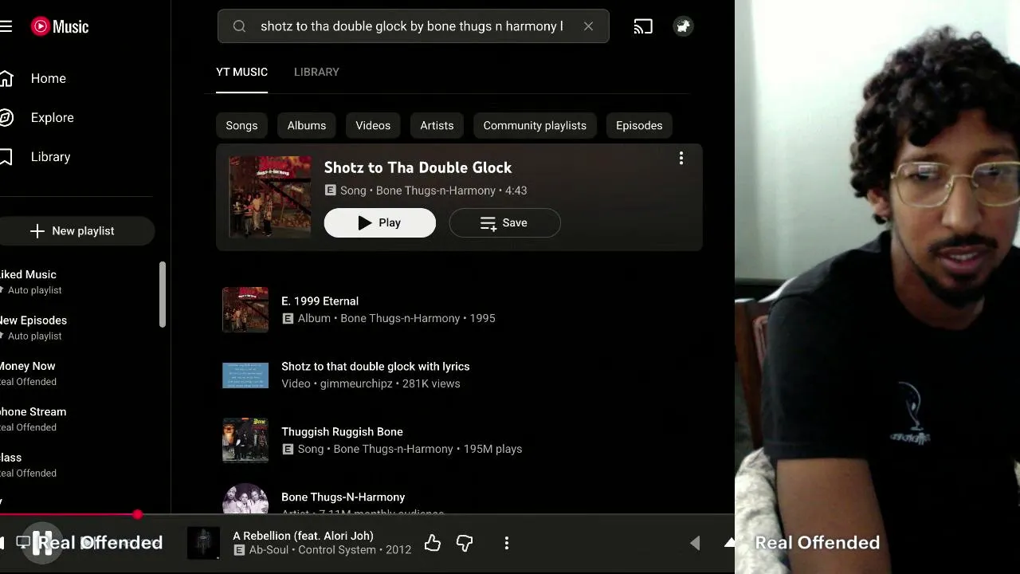Open the account avatar menu
Image resolution: width=1020 pixels, height=574 pixels.
683,26
